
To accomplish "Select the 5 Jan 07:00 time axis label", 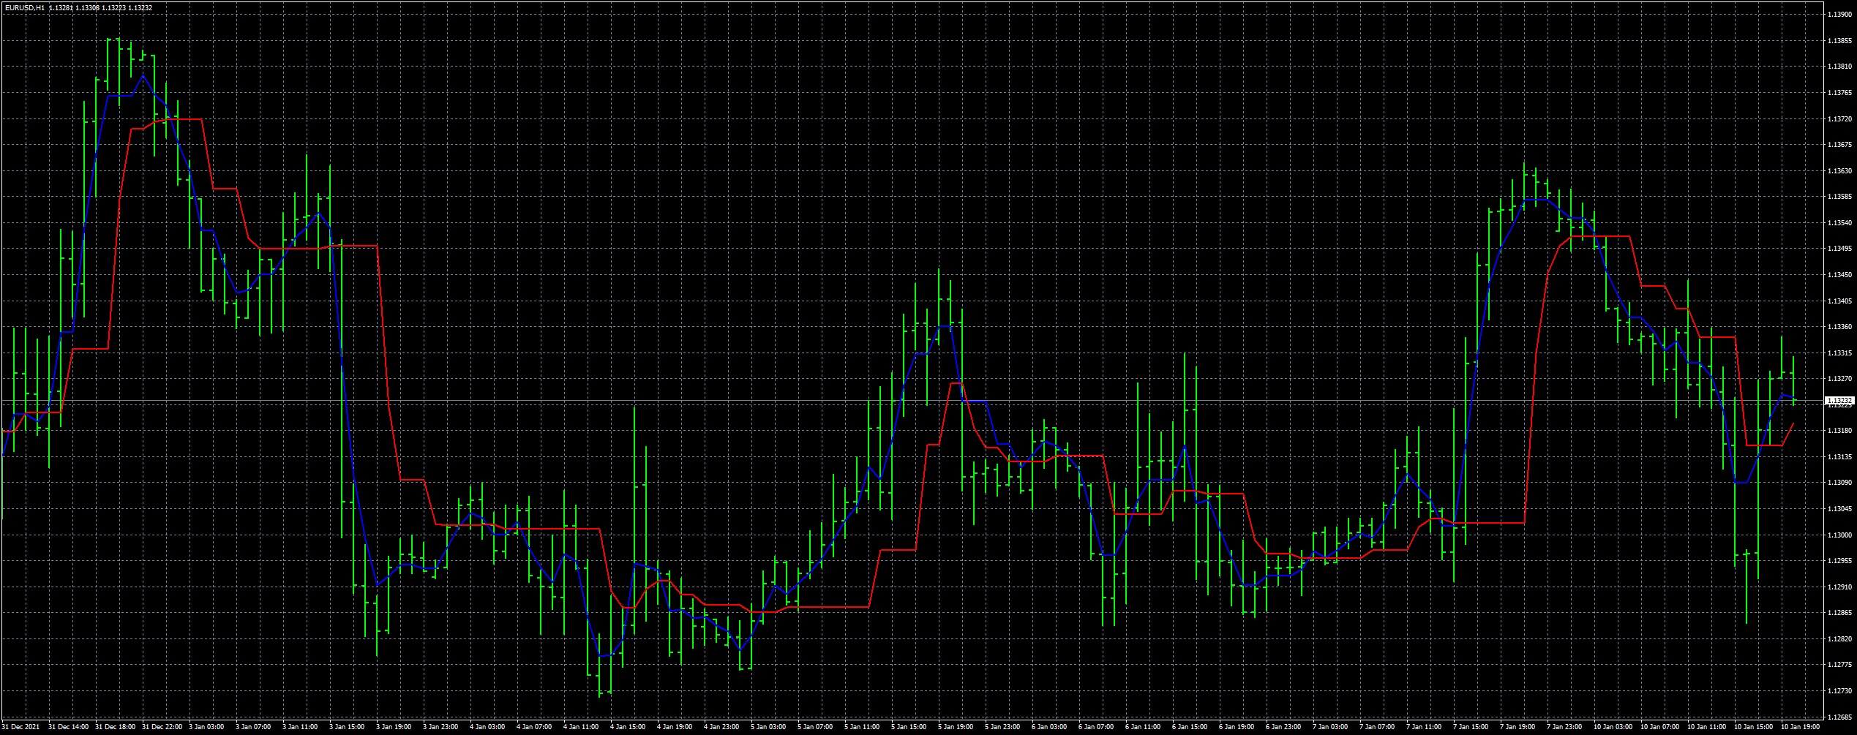I will point(816,727).
